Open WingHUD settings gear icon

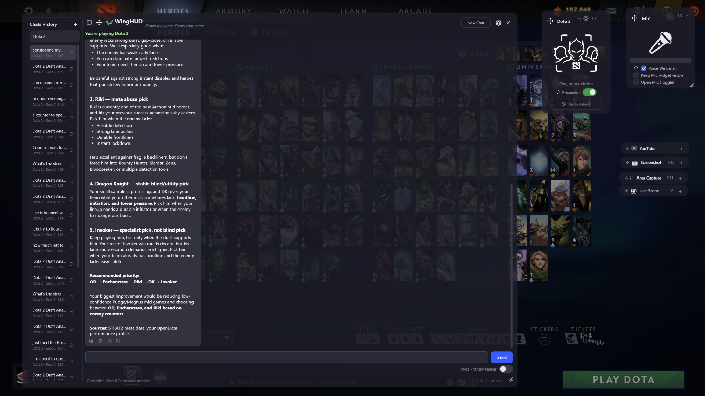tap(498, 23)
